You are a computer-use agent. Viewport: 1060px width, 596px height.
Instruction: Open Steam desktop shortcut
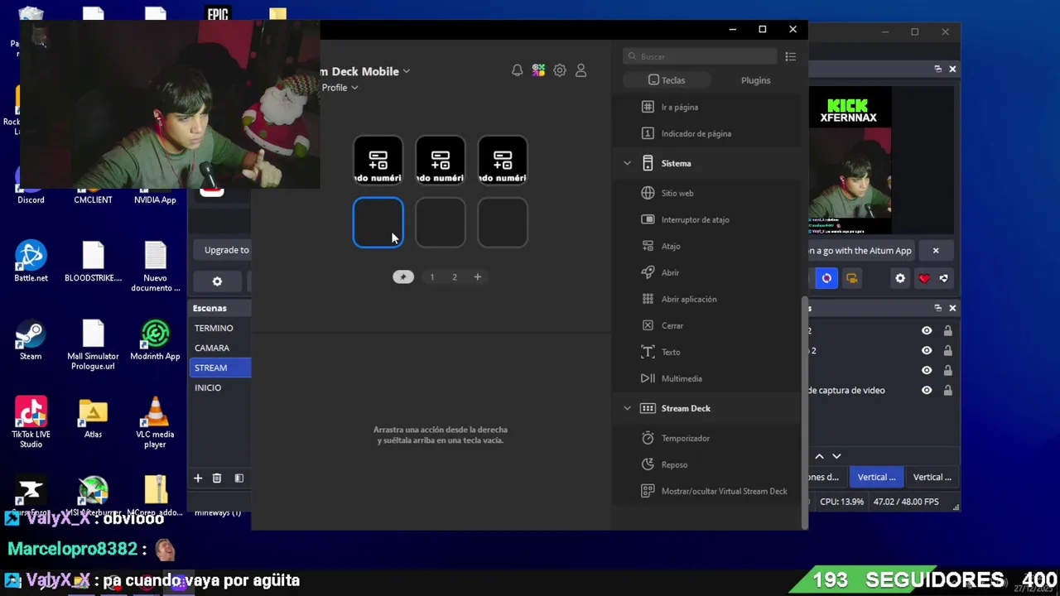(x=31, y=341)
